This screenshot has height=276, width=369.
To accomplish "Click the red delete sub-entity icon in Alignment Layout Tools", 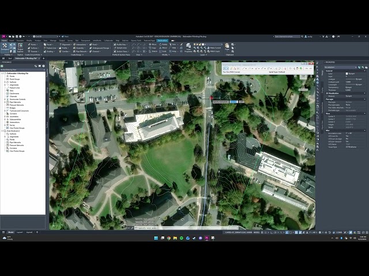I will (285, 68).
